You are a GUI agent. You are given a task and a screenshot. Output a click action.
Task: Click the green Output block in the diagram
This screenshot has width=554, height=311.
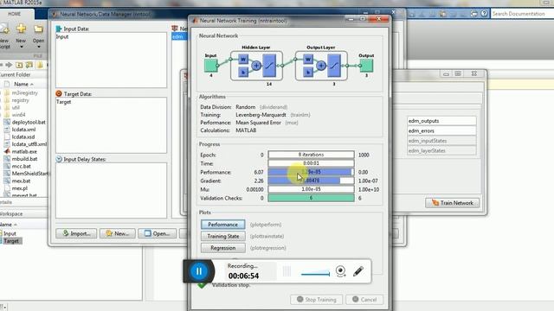pos(366,66)
